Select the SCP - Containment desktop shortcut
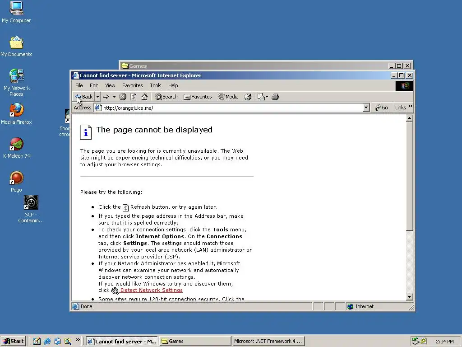462x347 pixels. click(31, 209)
